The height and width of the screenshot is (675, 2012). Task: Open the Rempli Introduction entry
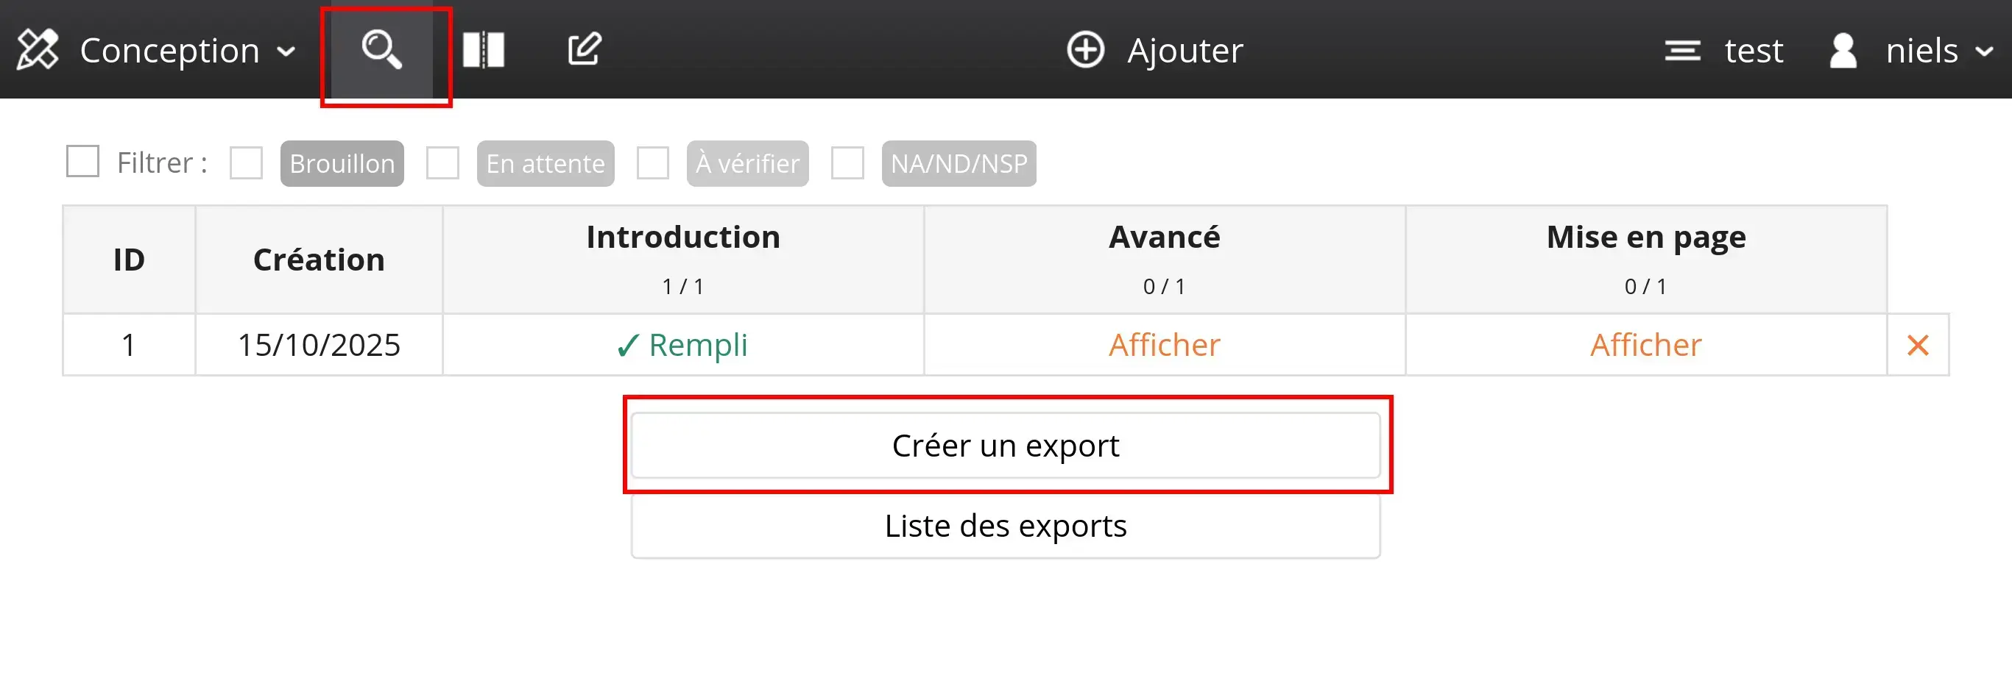pos(682,345)
